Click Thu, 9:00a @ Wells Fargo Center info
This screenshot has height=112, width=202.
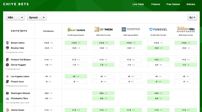(17, 103)
